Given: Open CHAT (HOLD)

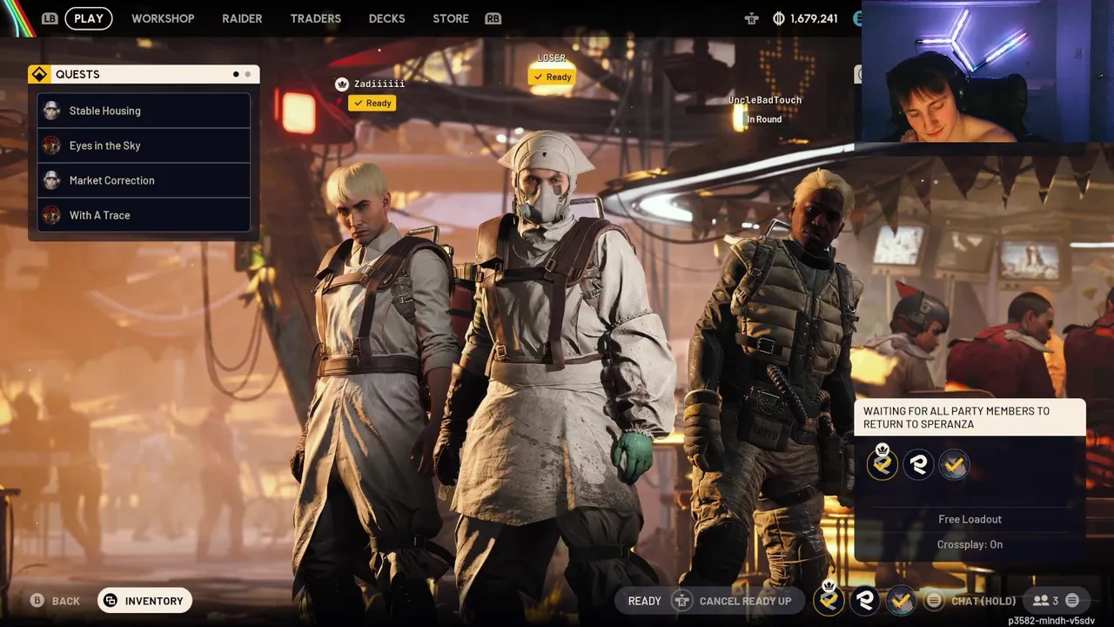Looking at the screenshot, I should [983, 601].
